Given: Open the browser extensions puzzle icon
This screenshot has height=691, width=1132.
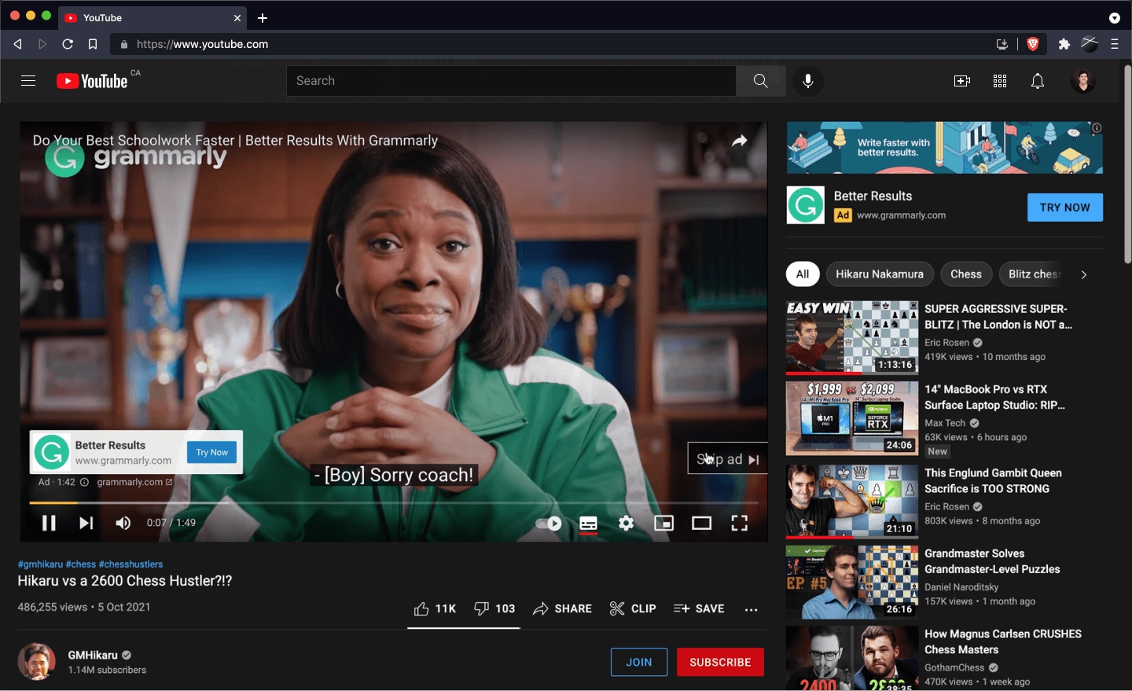Looking at the screenshot, I should click(x=1064, y=44).
